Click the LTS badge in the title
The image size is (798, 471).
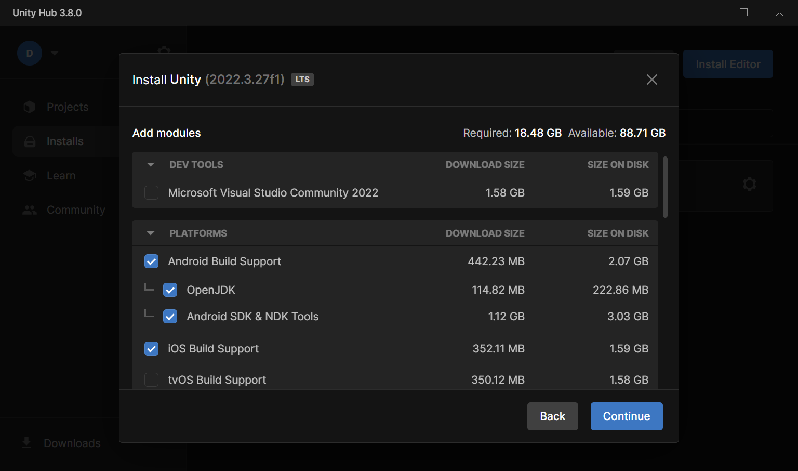(302, 80)
